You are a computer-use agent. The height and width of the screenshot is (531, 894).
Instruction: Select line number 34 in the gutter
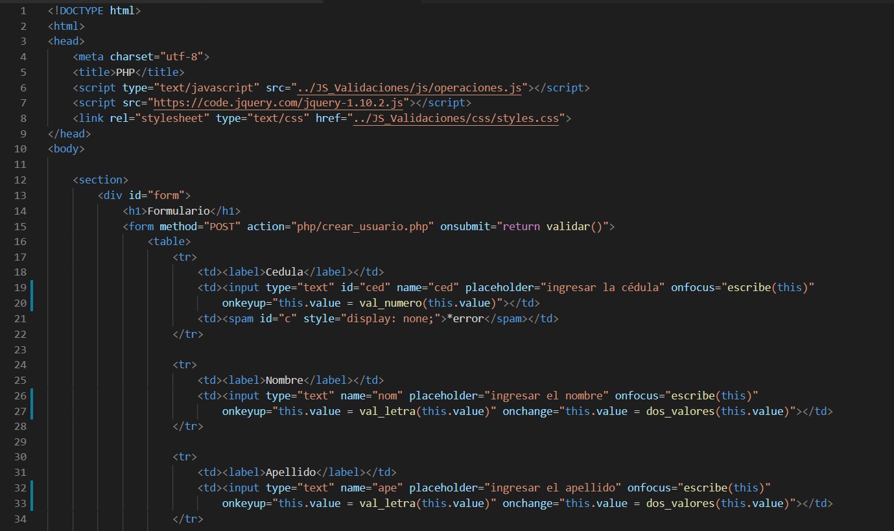point(20,519)
